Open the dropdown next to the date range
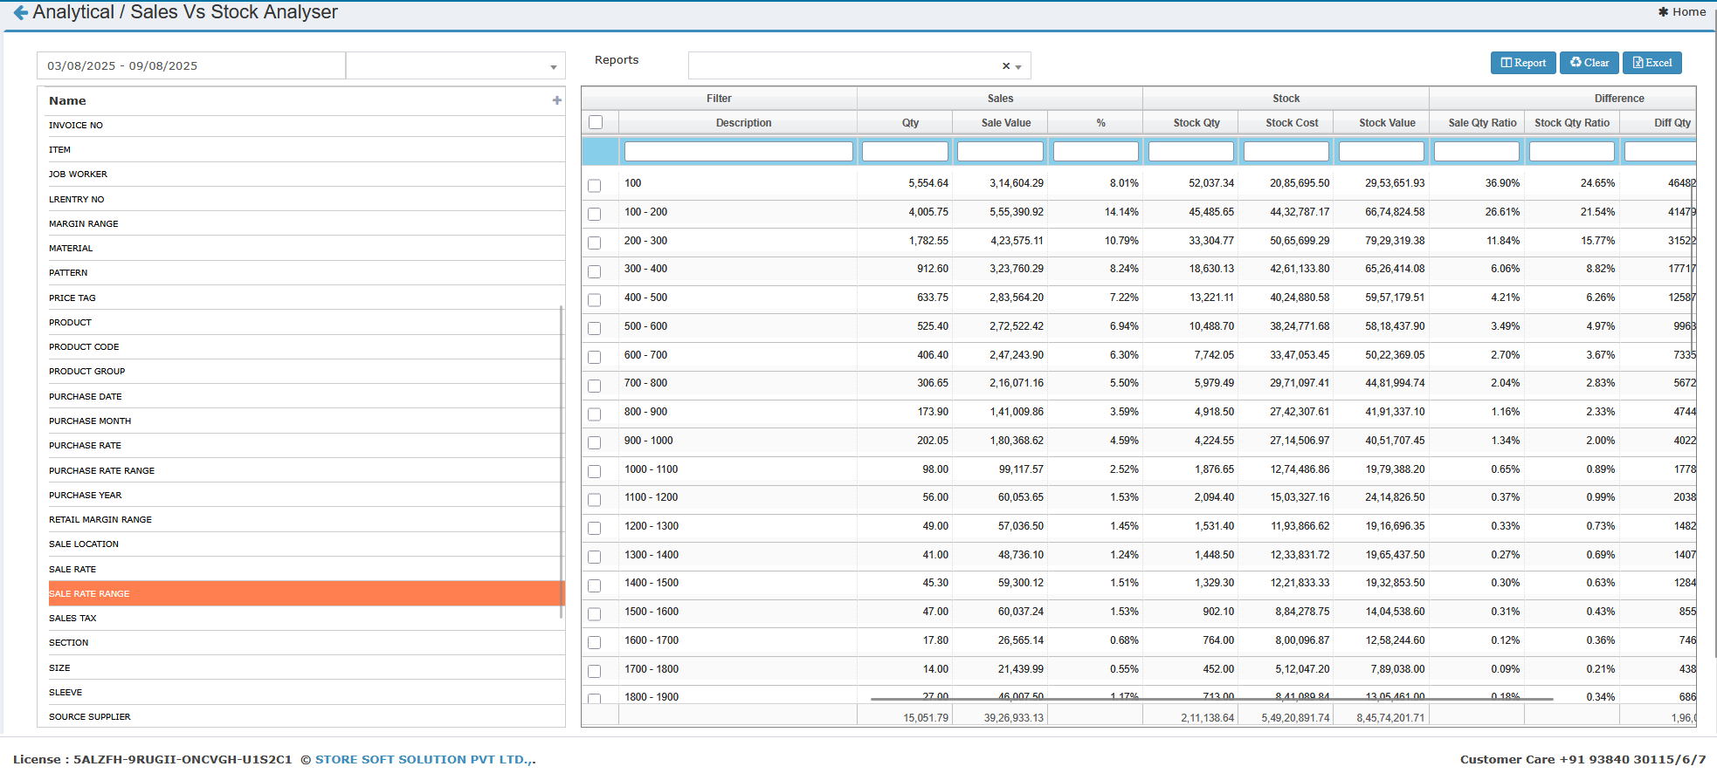This screenshot has height=780, width=1717. [x=552, y=67]
